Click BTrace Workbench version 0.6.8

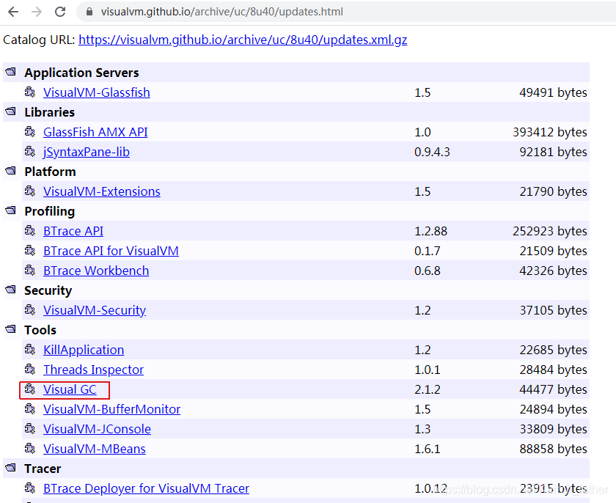[428, 271]
